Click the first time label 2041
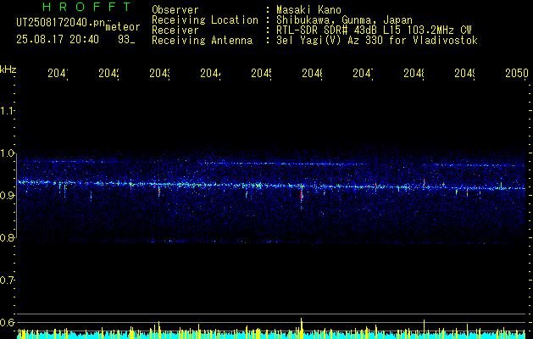The image size is (533, 339). [x=58, y=74]
